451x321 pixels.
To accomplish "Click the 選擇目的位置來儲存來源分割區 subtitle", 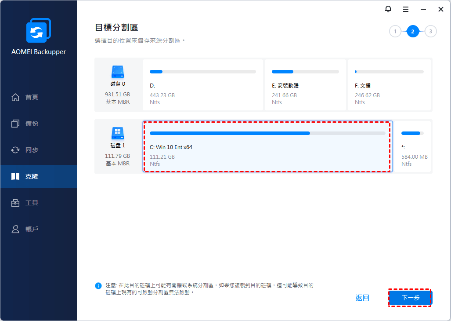I will (x=140, y=40).
